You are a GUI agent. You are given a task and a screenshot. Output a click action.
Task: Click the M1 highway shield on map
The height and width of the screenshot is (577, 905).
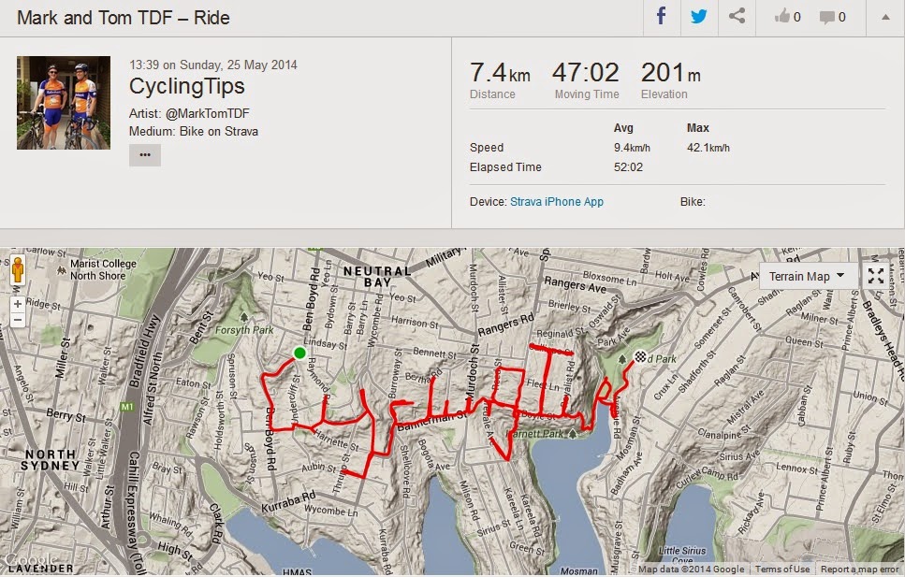127,408
